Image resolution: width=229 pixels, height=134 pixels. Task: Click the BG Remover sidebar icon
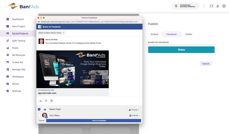(8, 55)
